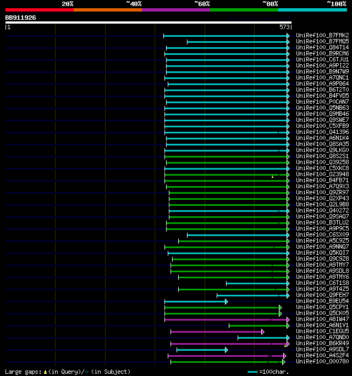Select the UniRef100_A6N1K4 label
Image resolution: width=352 pixels, height=376 pixels.
322,138
